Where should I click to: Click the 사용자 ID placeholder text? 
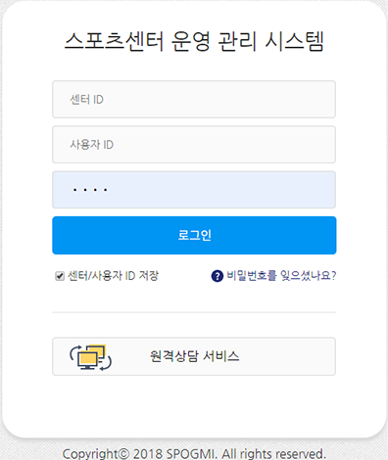[91, 145]
